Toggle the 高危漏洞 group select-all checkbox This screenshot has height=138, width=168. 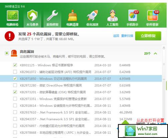[7, 53]
